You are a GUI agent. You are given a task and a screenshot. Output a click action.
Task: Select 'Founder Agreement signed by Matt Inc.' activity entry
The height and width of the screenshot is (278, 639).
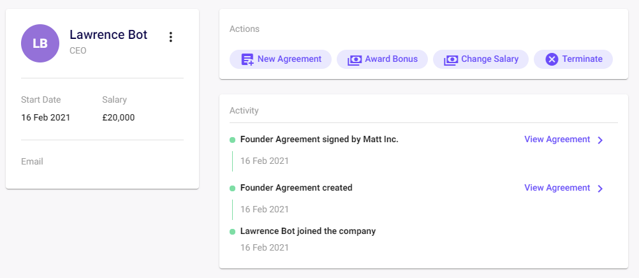[319, 139]
